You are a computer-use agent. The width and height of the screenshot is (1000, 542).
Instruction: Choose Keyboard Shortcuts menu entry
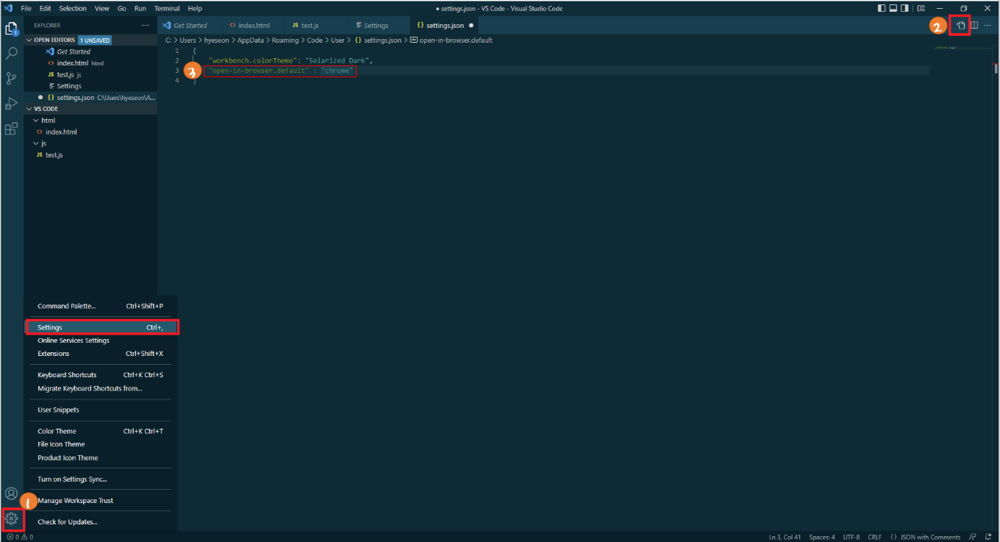tap(101, 375)
